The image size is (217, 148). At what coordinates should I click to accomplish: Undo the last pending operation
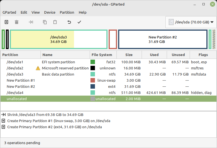coord(69,22)
